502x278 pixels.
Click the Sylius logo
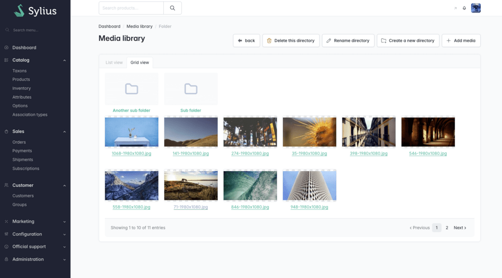(35, 11)
